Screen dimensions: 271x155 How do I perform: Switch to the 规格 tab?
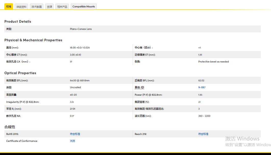click(9, 7)
